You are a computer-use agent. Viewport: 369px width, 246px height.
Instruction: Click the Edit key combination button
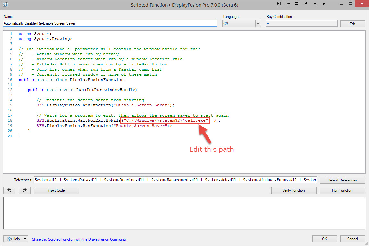(352, 24)
